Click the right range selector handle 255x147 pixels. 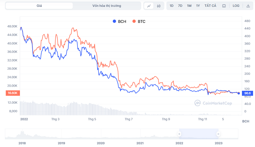tap(218, 134)
